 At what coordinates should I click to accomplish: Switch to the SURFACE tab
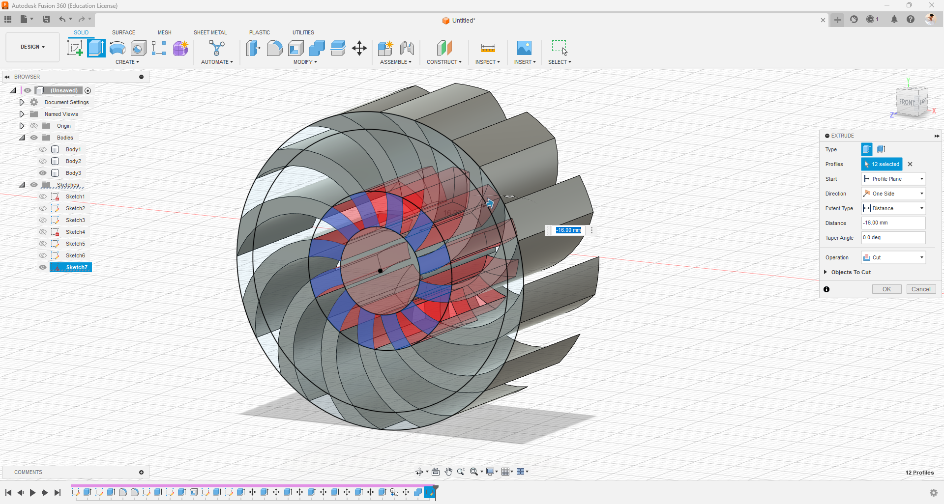[123, 32]
